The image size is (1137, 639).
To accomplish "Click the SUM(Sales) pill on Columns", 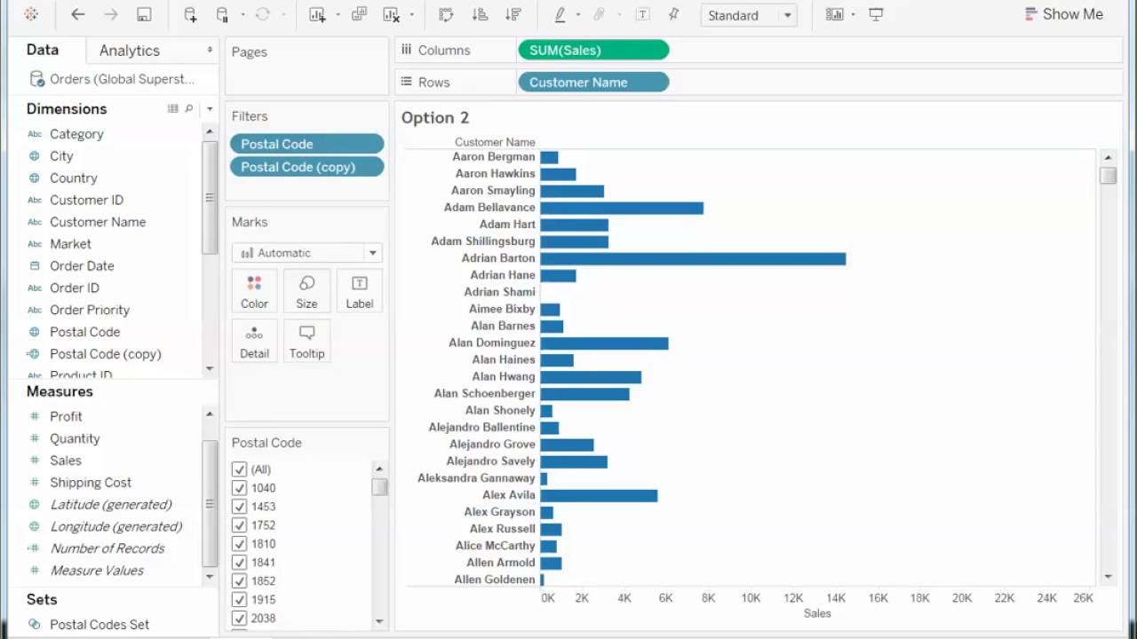I will pos(593,51).
